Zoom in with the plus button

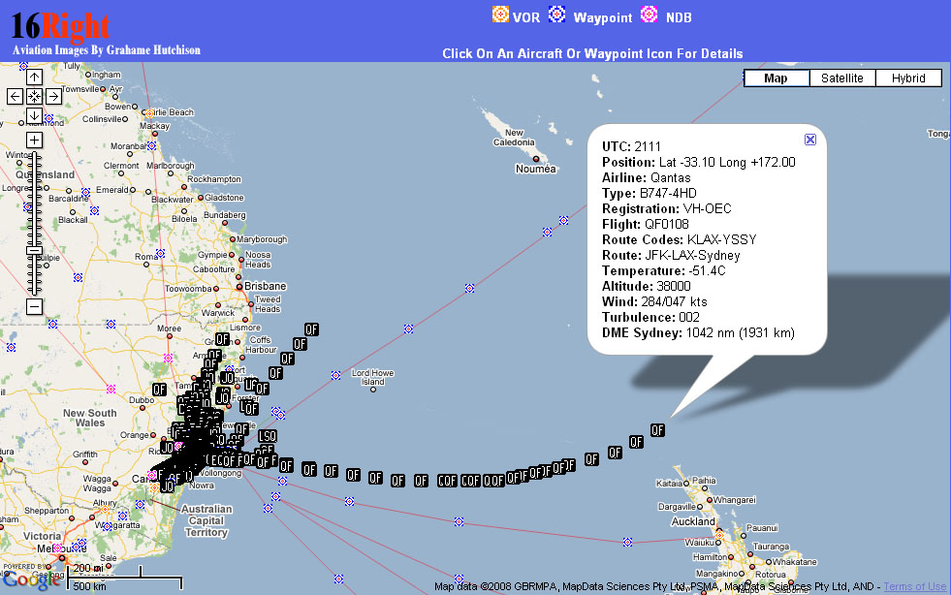pyautogui.click(x=35, y=141)
